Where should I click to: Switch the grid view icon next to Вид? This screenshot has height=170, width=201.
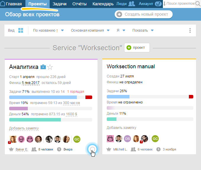21,30
